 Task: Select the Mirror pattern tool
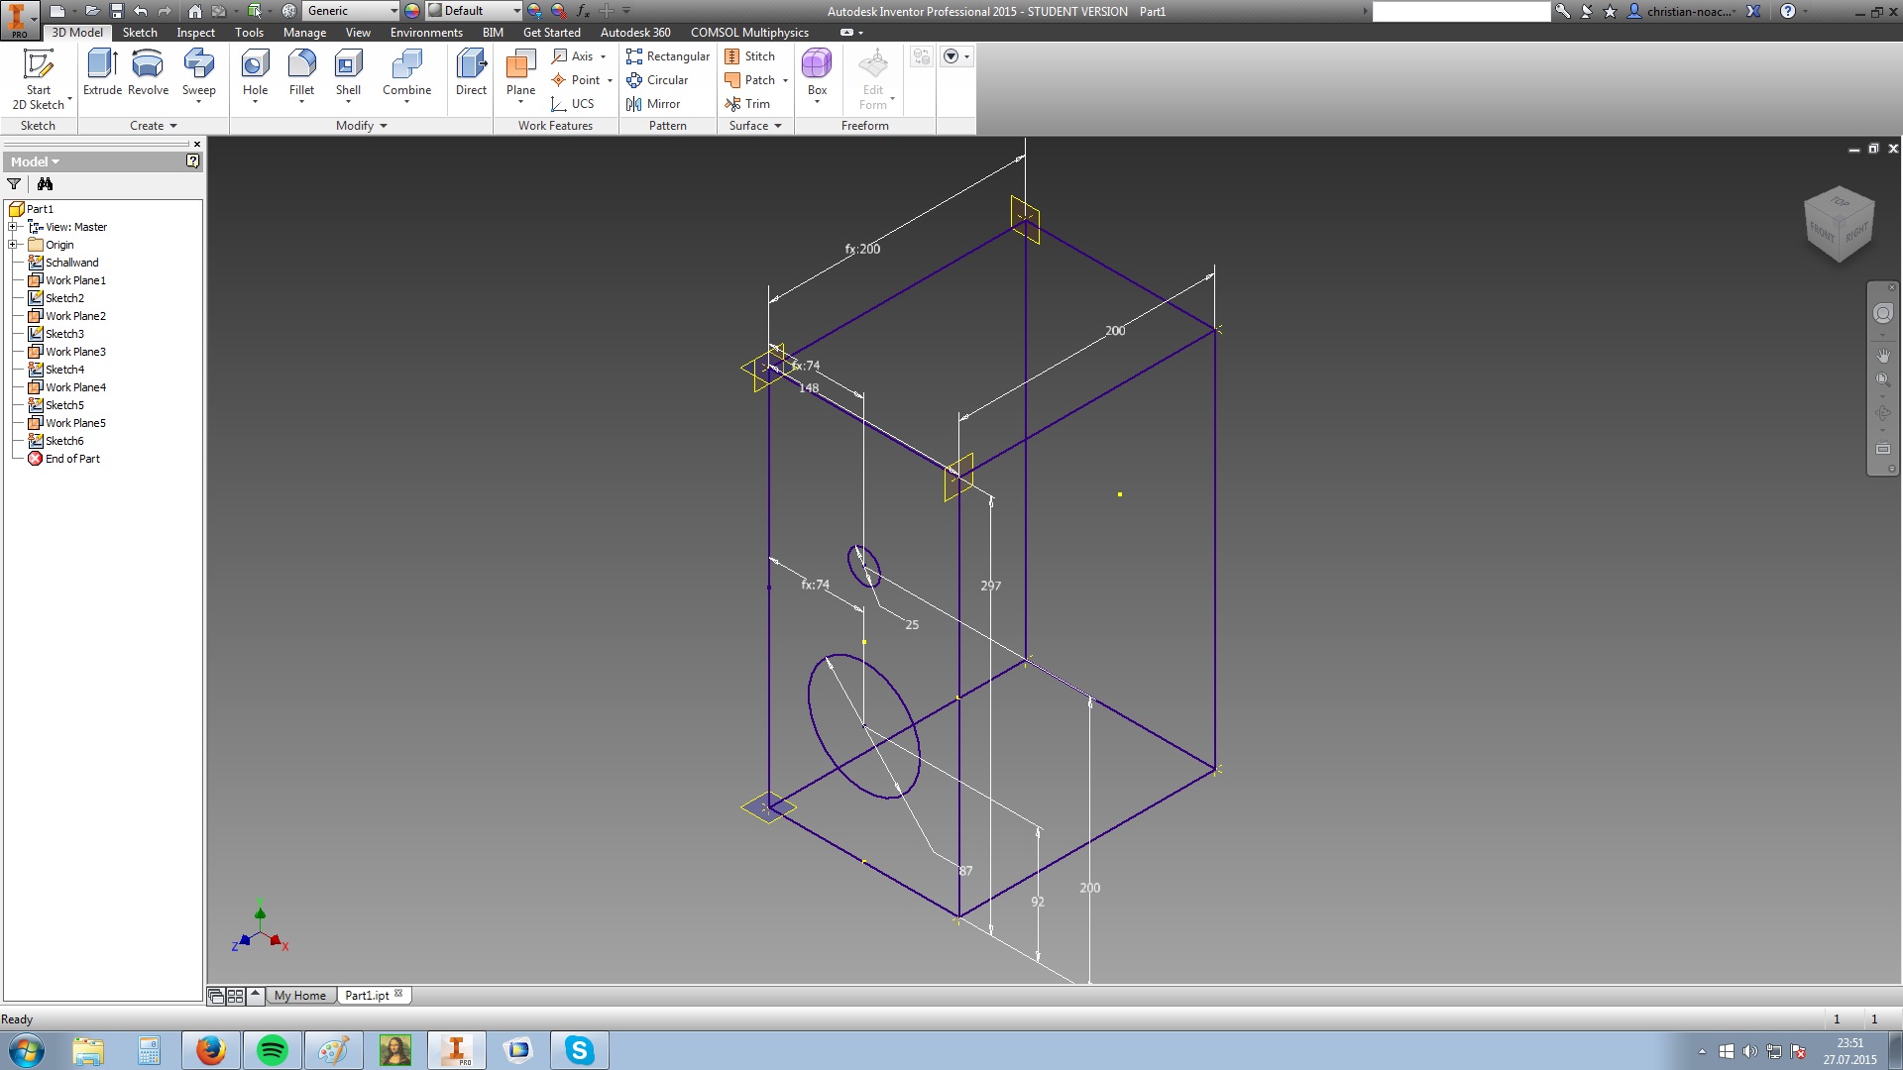point(653,104)
